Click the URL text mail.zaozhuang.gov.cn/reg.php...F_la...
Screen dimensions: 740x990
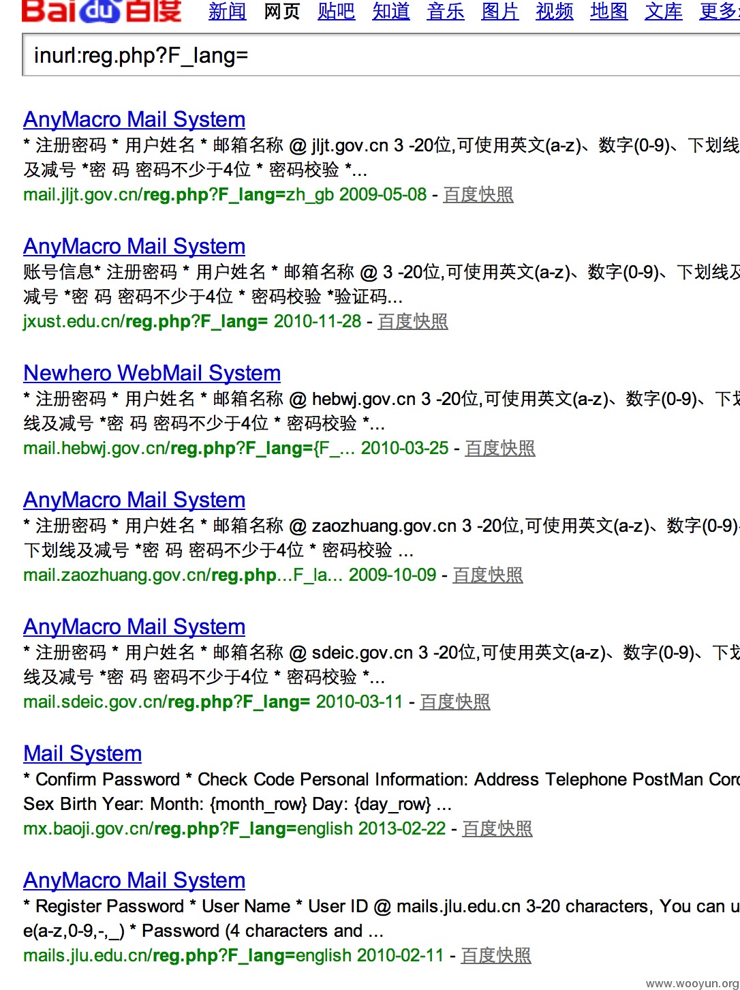click(183, 575)
